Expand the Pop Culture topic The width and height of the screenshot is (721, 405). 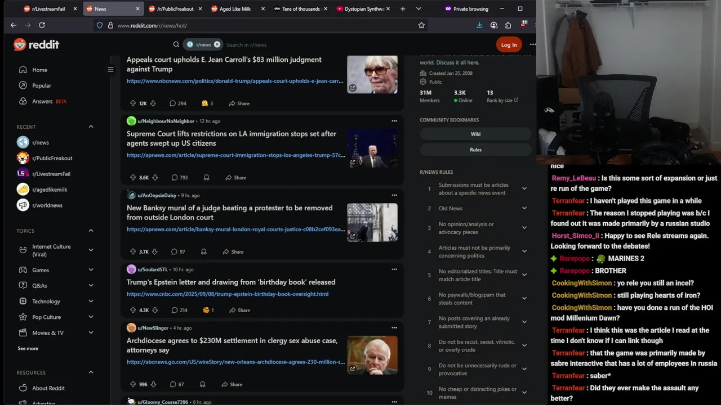(x=91, y=317)
